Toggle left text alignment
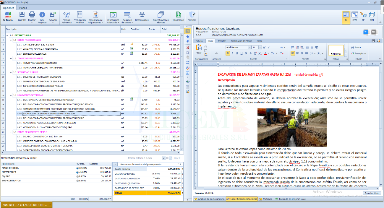Viewport: 384px width, 208px height. pyautogui.click(x=293, y=53)
